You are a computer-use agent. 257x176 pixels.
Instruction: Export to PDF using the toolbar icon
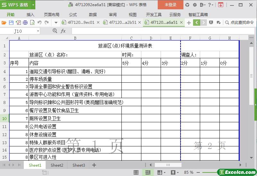click(18, 23)
